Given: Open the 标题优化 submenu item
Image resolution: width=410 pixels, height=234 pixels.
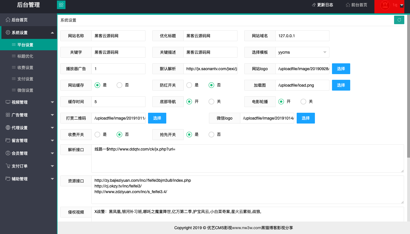Looking at the screenshot, I should tap(25, 56).
